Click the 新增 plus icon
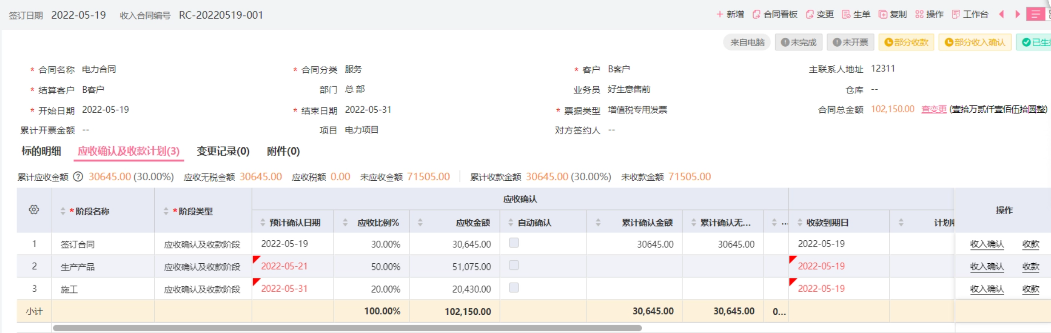This screenshot has width=1051, height=333. pos(720,15)
